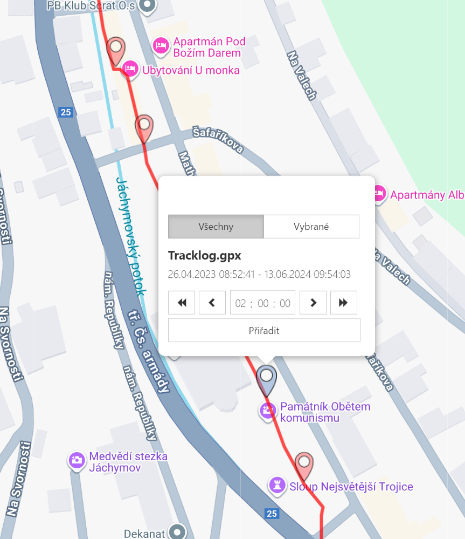
Task: Click the hours field showing 02
Action: 240,303
